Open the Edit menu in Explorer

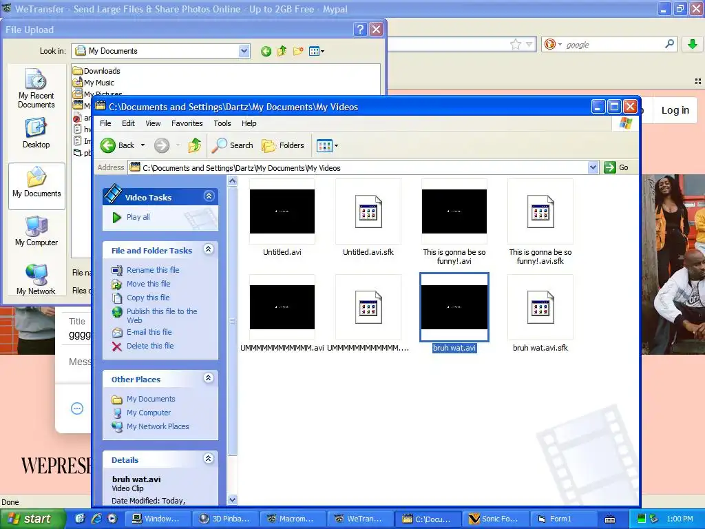pos(128,123)
